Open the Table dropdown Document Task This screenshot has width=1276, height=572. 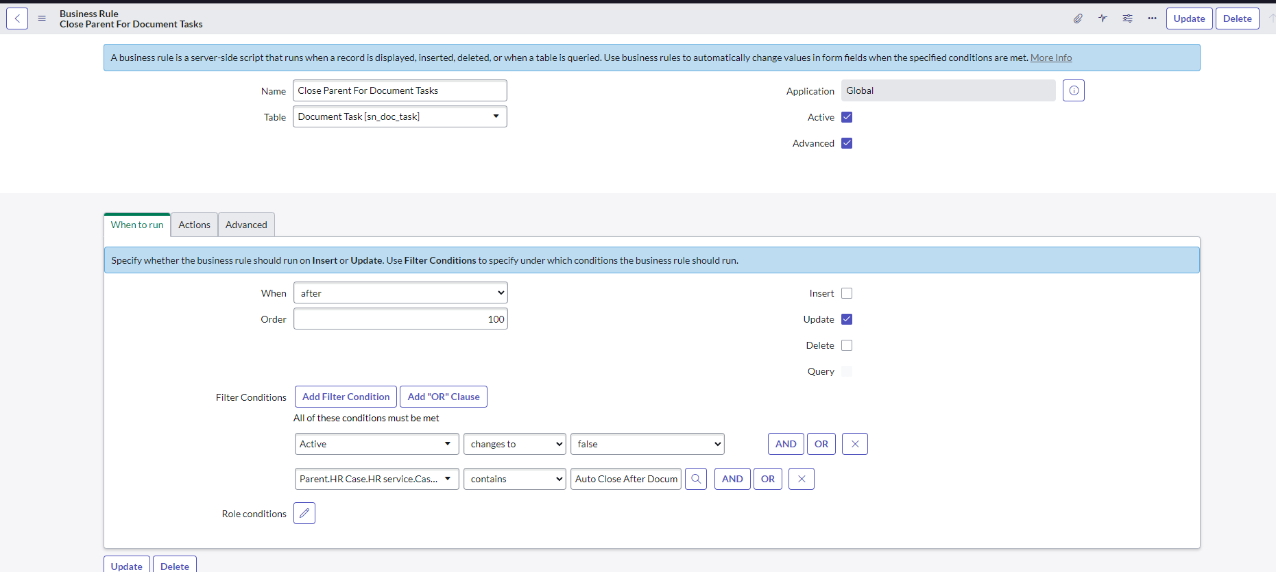pyautogui.click(x=400, y=116)
